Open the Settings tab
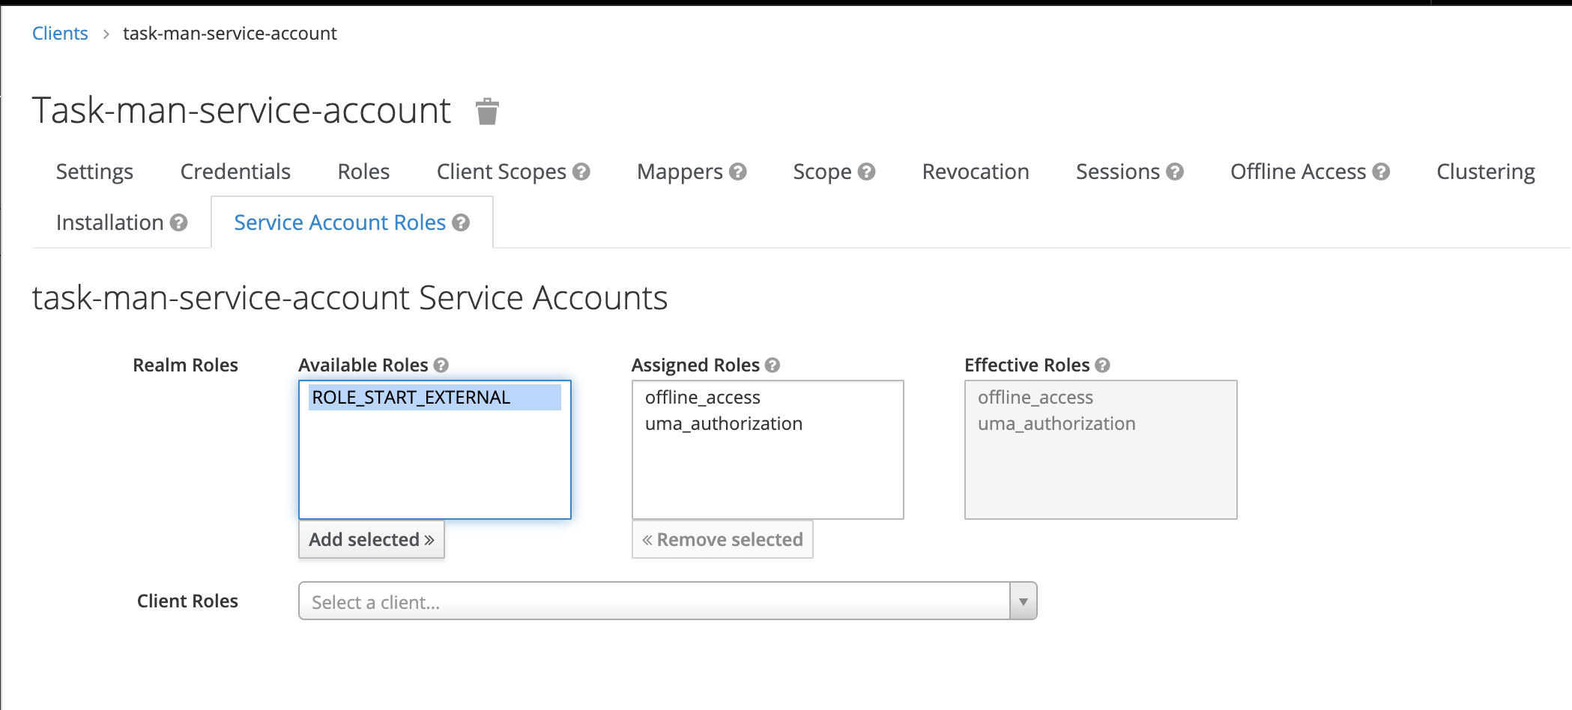This screenshot has width=1572, height=710. tap(94, 172)
